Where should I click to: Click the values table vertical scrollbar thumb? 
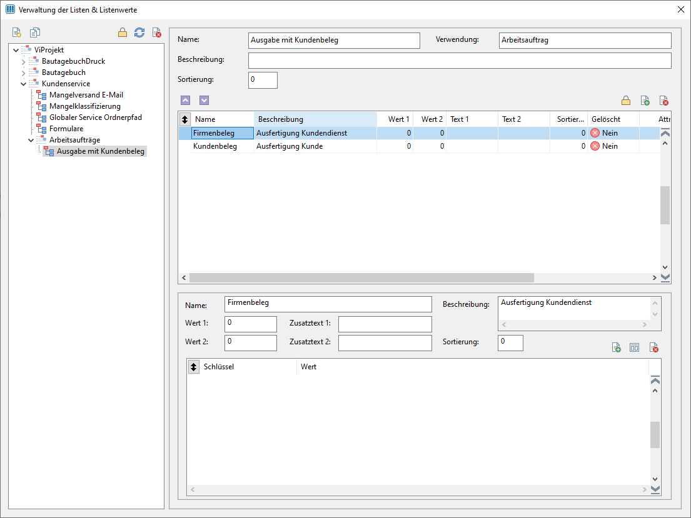coord(665,205)
